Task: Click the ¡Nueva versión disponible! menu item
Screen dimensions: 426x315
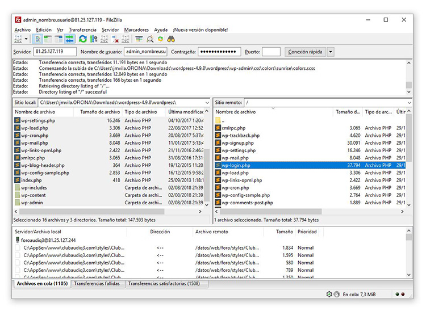Action: click(x=201, y=30)
